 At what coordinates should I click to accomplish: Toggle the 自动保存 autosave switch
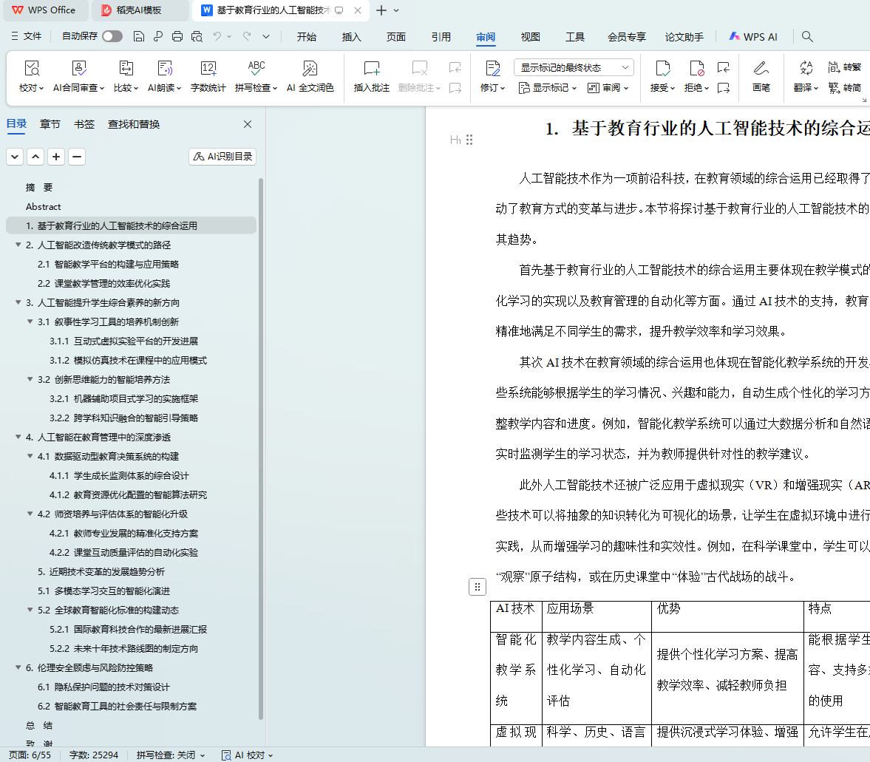point(112,36)
